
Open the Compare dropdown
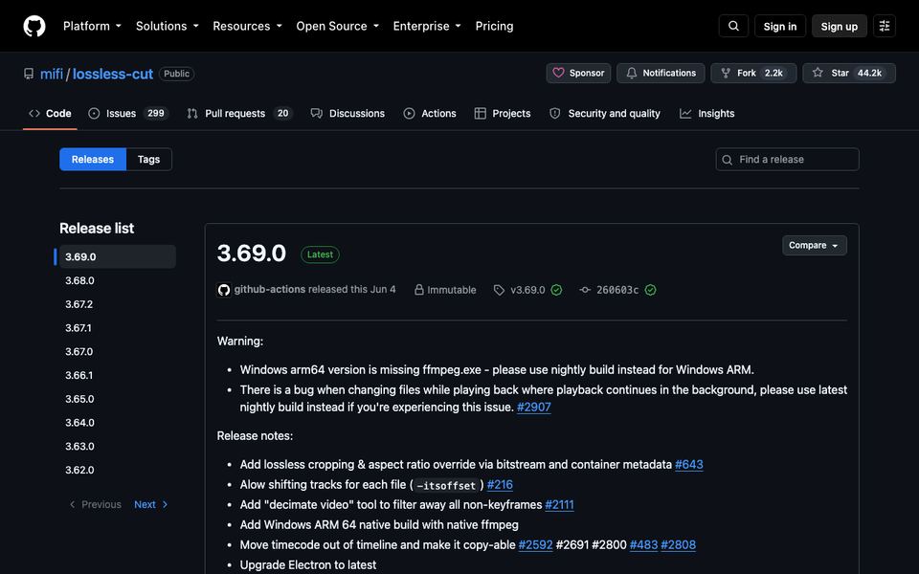[814, 246]
